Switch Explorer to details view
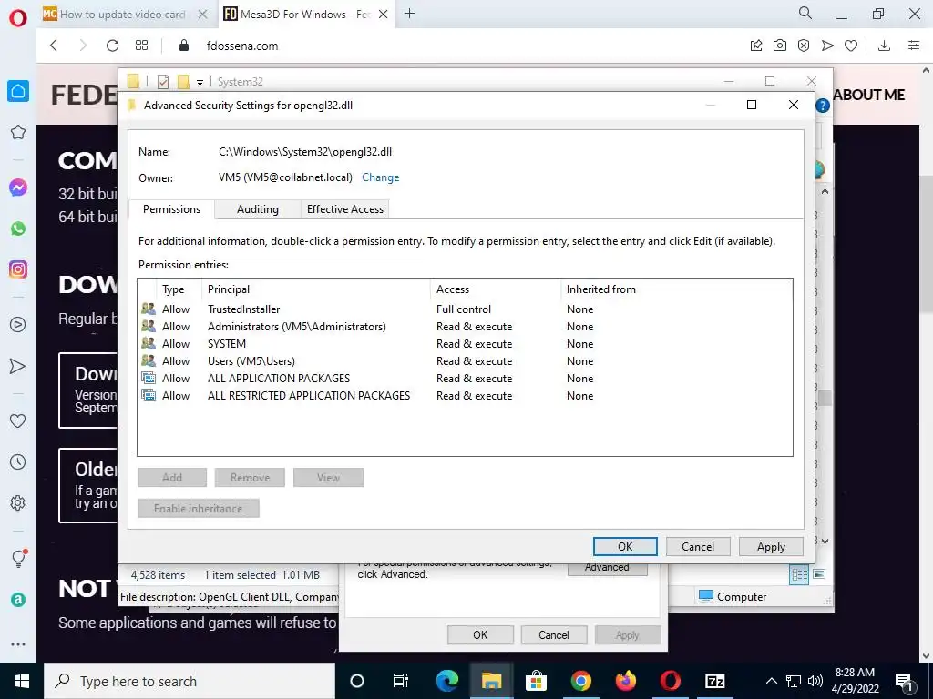 click(799, 574)
